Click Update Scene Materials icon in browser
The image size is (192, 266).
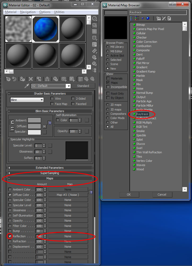coord(159,18)
